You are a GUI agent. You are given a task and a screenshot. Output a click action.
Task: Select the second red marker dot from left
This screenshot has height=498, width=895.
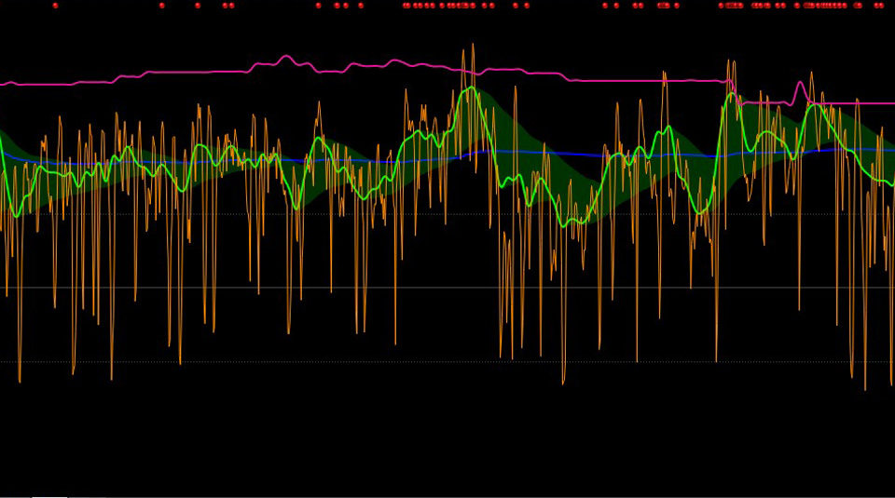pos(161,6)
